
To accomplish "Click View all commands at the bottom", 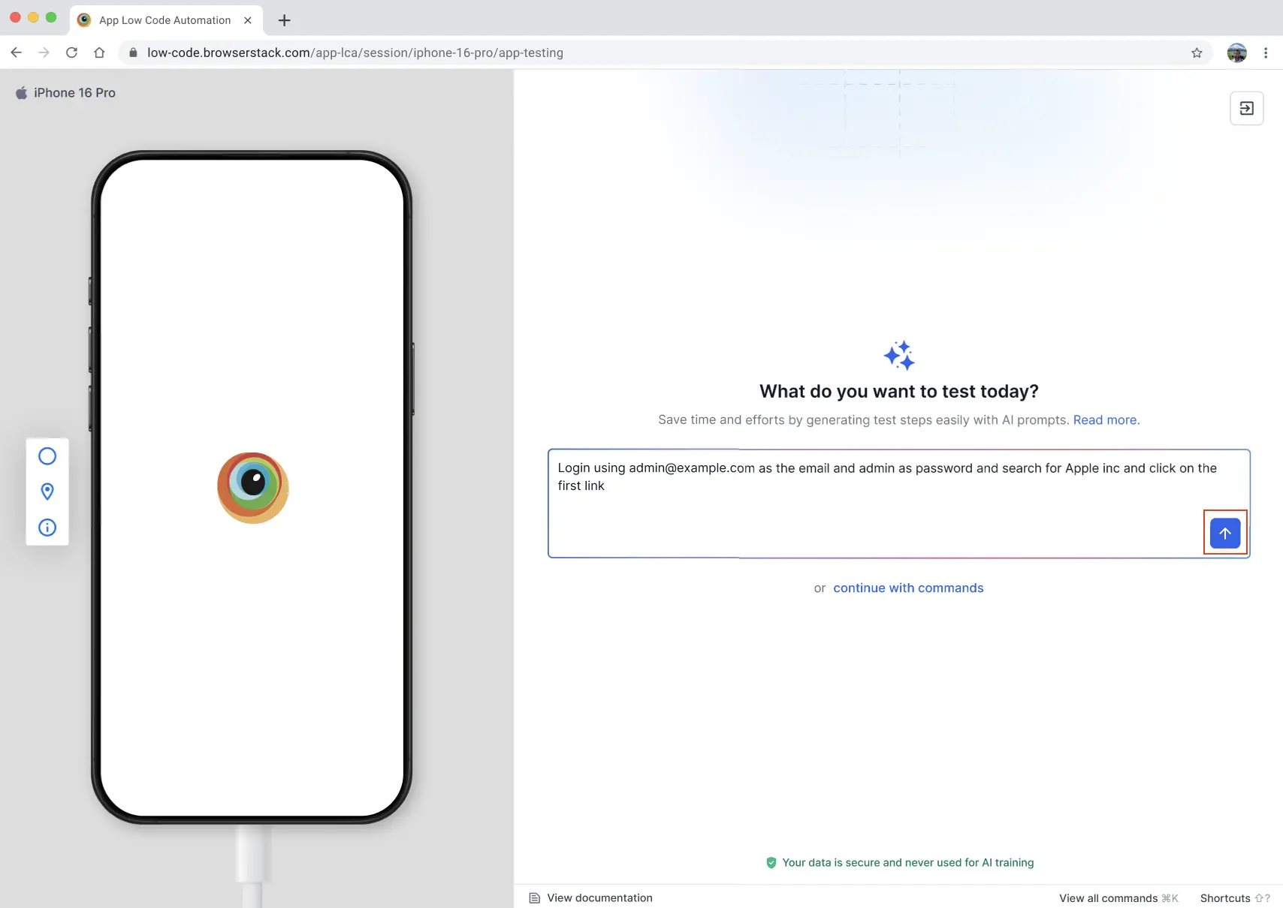I will point(1108,897).
